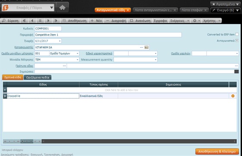Expand Ομάδα Τεμαχίων dropdown
Viewport: 242px width, 156px height.
[x=78, y=54]
